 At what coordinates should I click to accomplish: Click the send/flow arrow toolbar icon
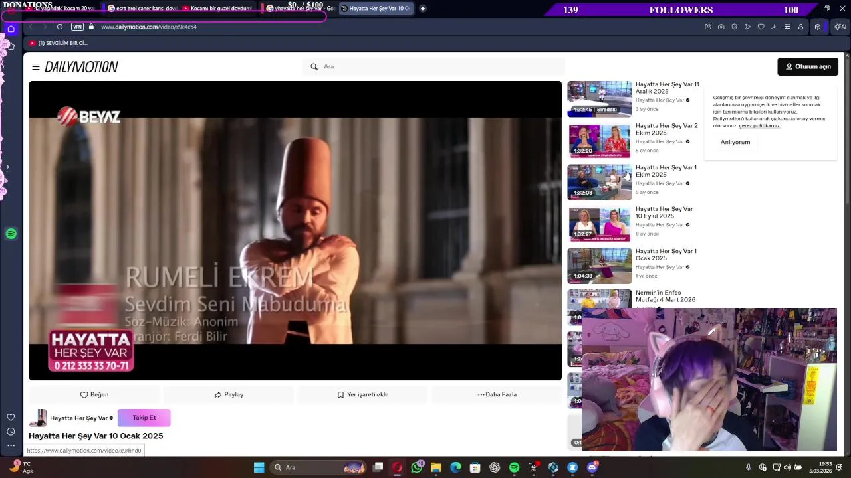pyautogui.click(x=748, y=27)
